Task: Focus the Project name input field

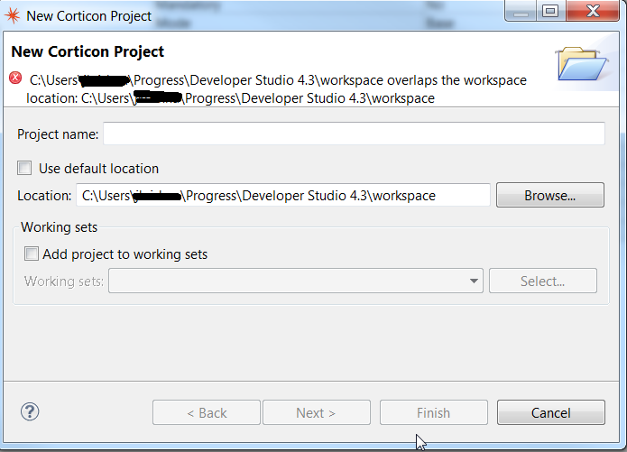Action: tap(354, 134)
